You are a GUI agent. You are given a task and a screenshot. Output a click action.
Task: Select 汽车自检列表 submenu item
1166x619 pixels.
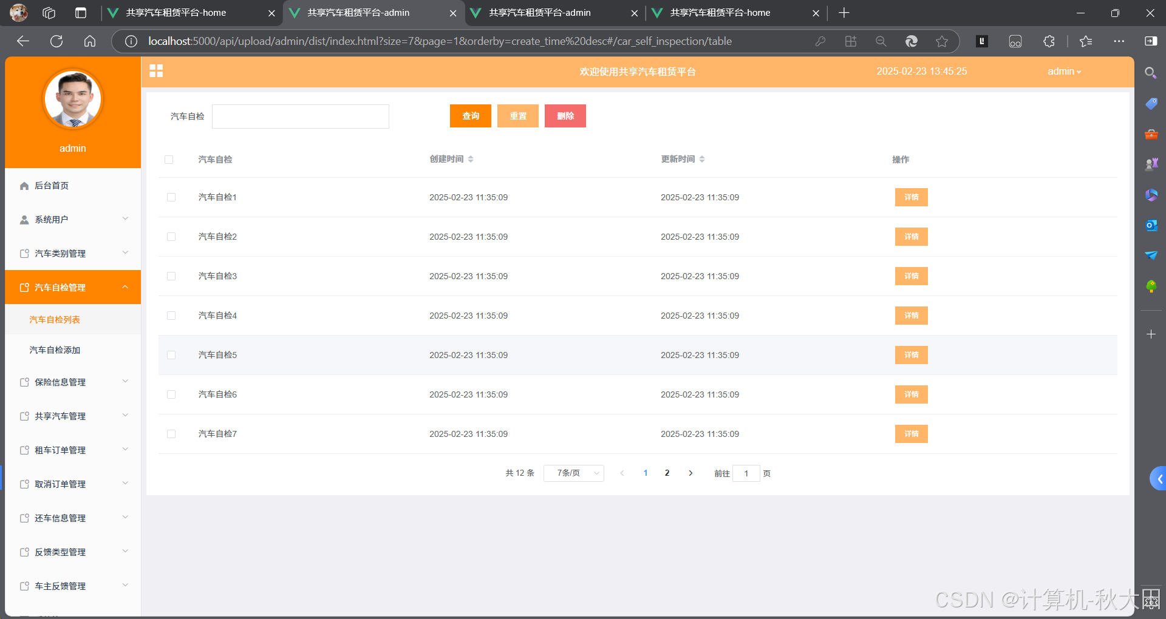73,319
